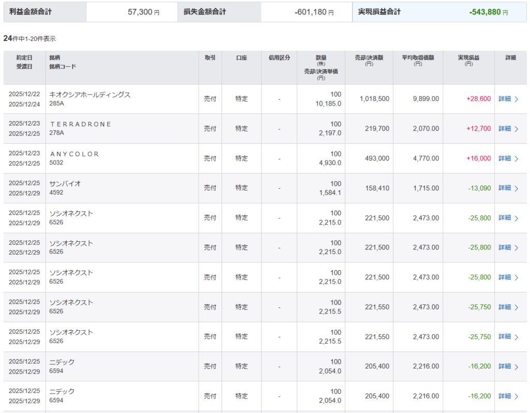The image size is (530, 413).
Task: Click the chevron arrow in the ANYCOLOR row
Action: click(x=516, y=158)
